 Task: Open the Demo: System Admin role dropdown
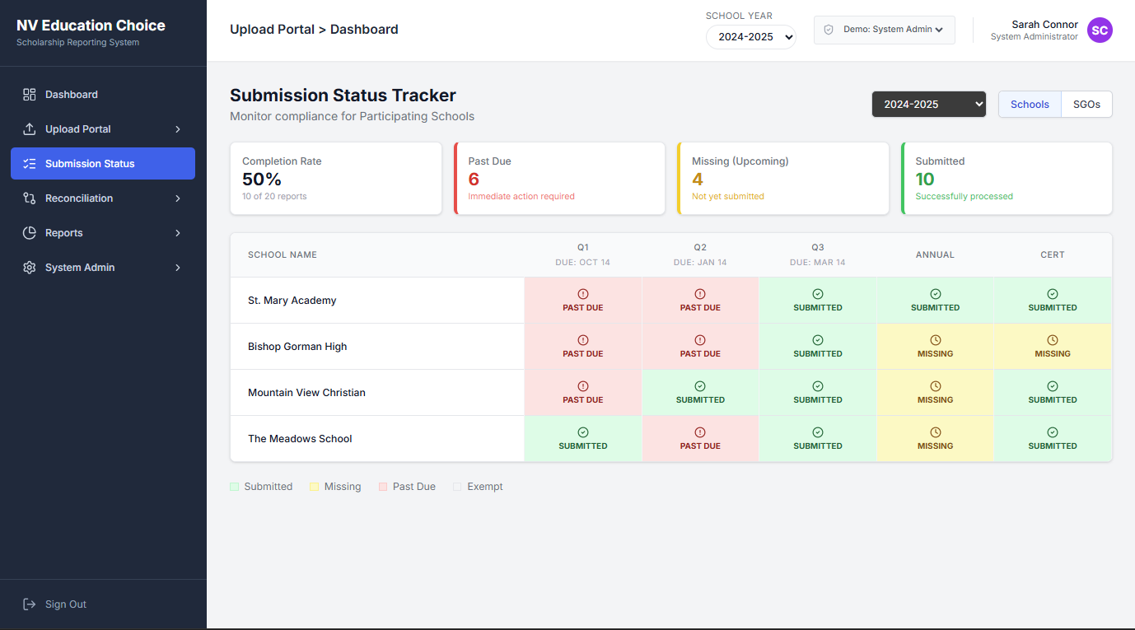[x=884, y=30]
